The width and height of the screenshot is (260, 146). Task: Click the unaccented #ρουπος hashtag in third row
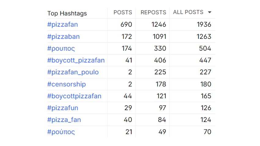(61, 49)
